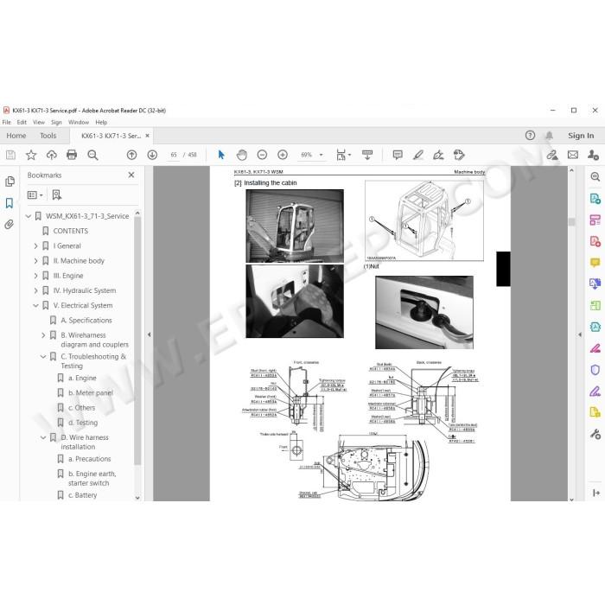Close the KX61-3 KX71-3 document tab

(x=147, y=136)
